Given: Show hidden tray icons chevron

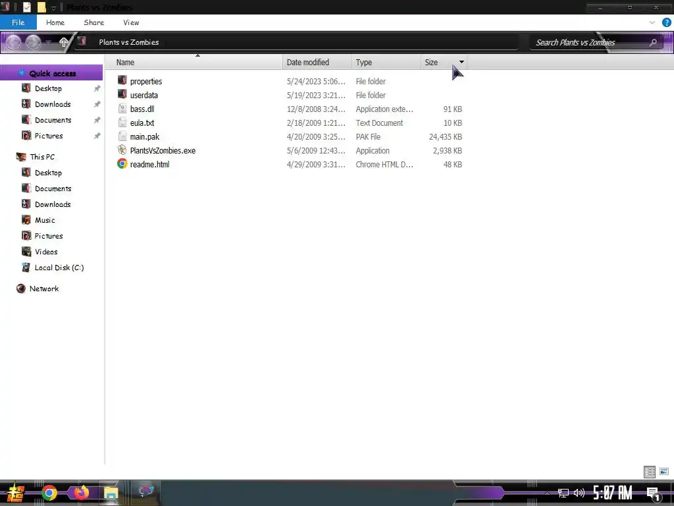Looking at the screenshot, I should pyautogui.click(x=547, y=493).
